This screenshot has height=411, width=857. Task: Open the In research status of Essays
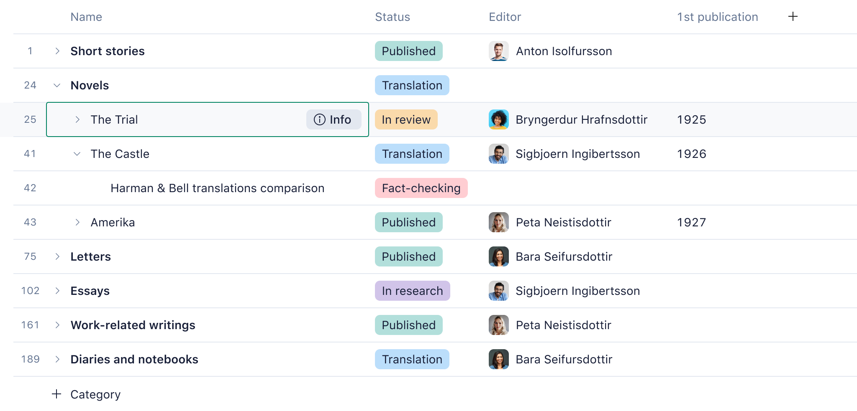point(412,291)
